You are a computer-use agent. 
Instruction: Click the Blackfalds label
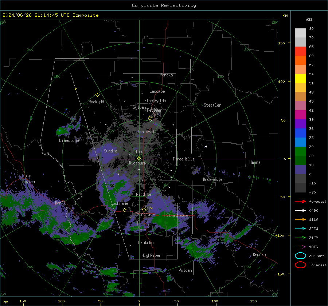(x=155, y=101)
